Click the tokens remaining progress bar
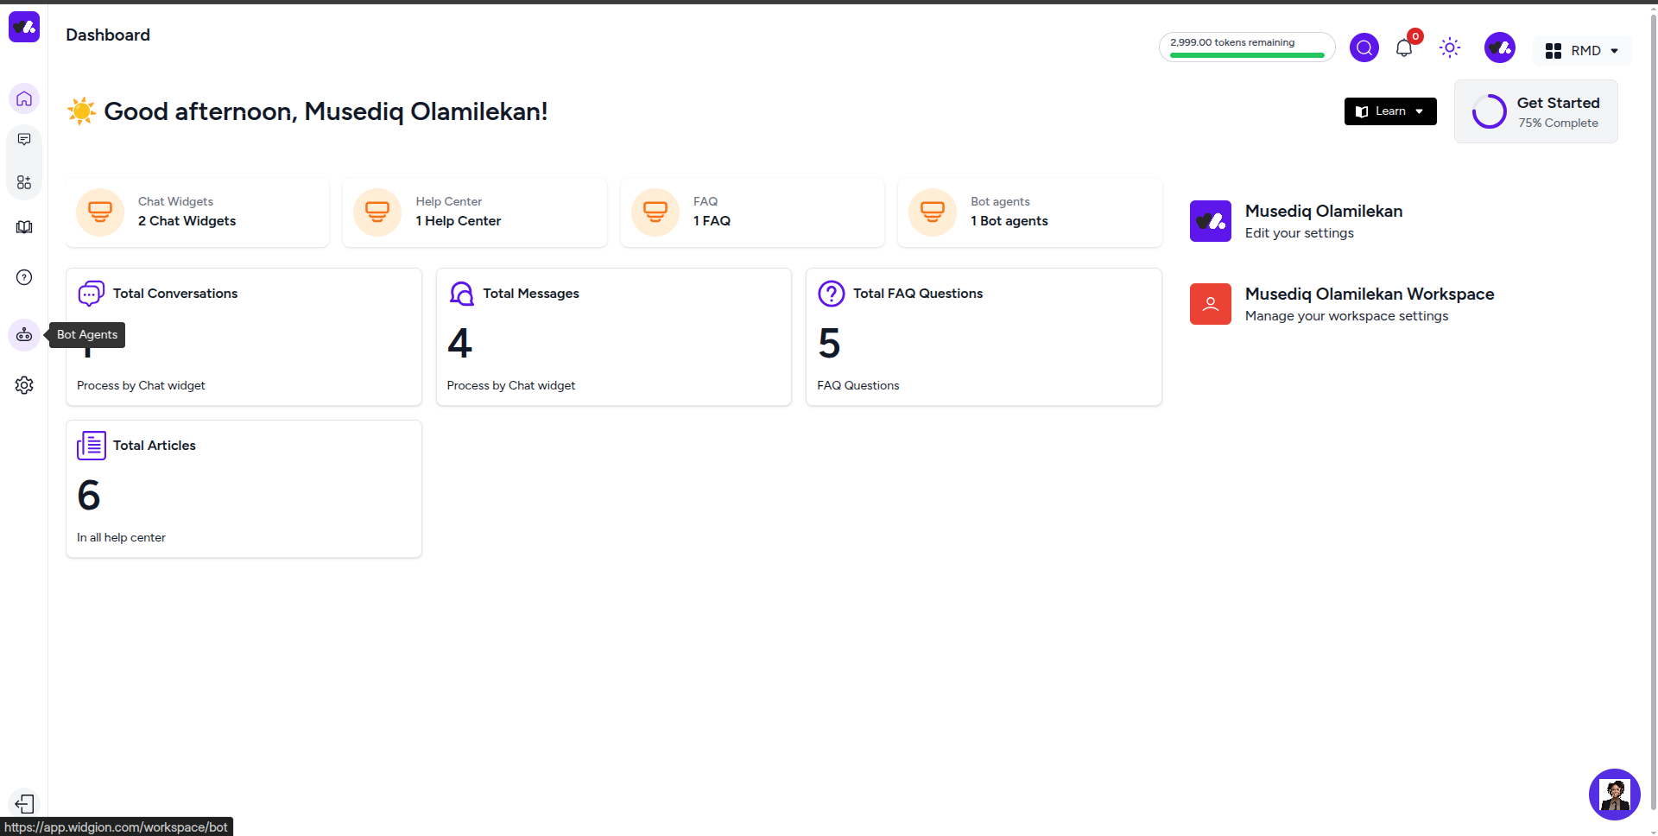The image size is (1658, 836). 1247,47
